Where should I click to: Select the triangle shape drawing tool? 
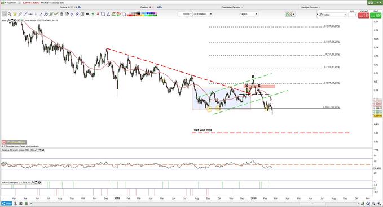[108, 14]
